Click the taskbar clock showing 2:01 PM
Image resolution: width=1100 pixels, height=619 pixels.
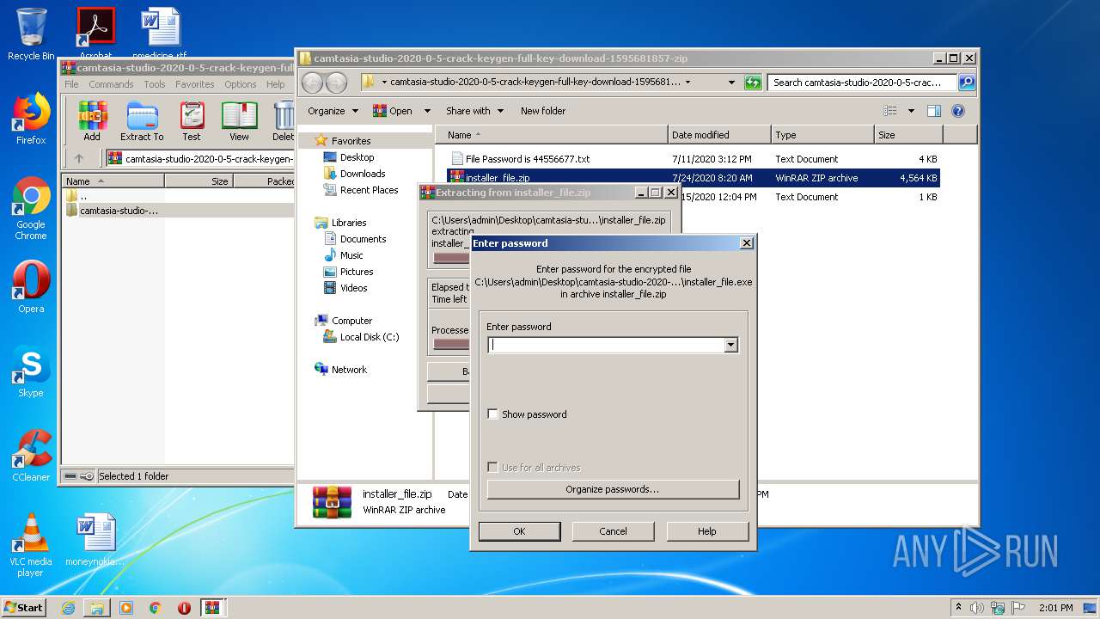(x=1055, y=608)
